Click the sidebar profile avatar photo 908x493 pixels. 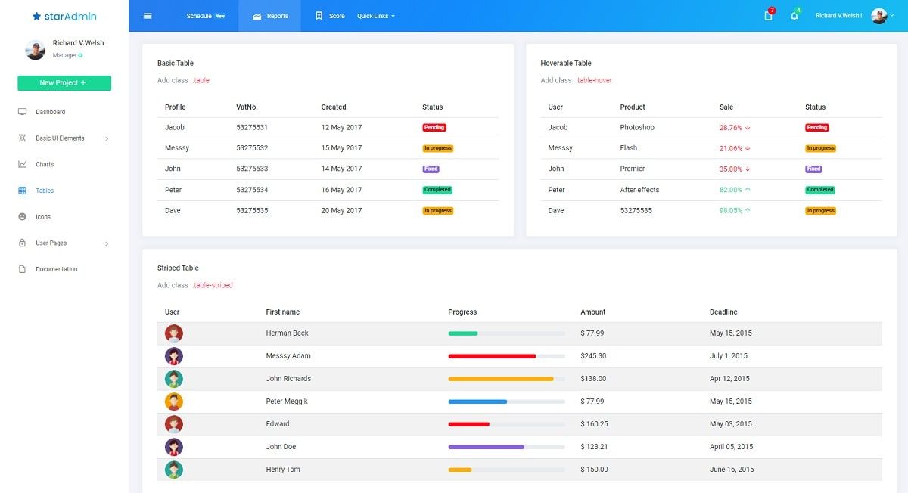click(35, 50)
